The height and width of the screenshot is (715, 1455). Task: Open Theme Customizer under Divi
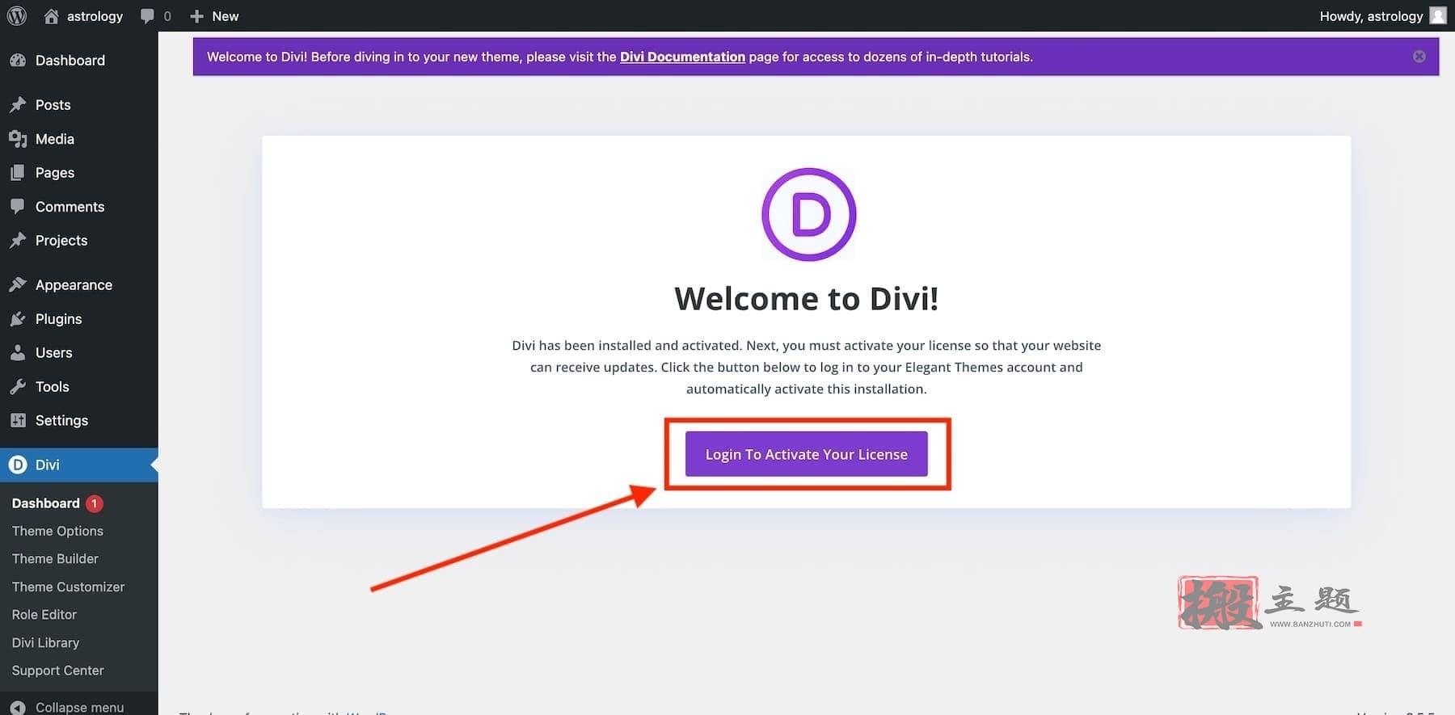point(68,587)
